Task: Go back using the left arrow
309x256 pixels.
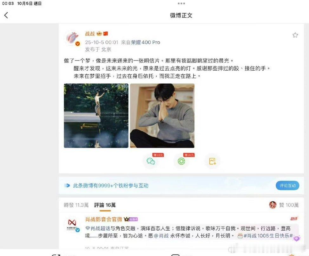Action: tap(6, 15)
